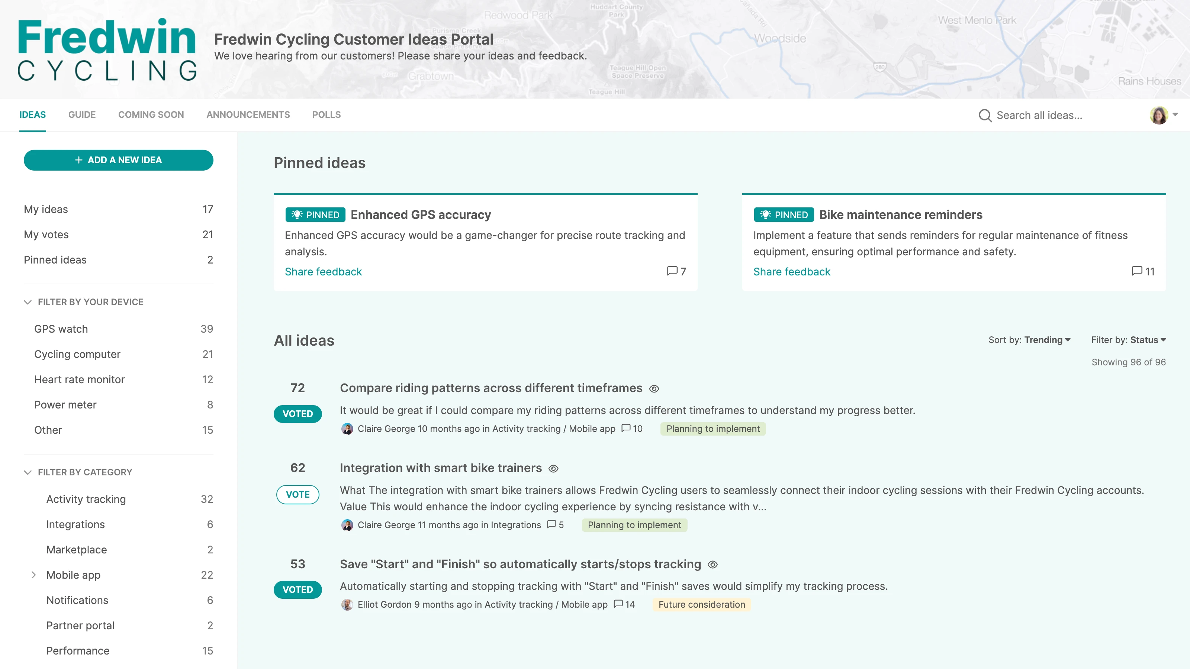Open Share feedback link on Enhanced GPS accuracy
Image resolution: width=1190 pixels, height=669 pixels.
(323, 271)
